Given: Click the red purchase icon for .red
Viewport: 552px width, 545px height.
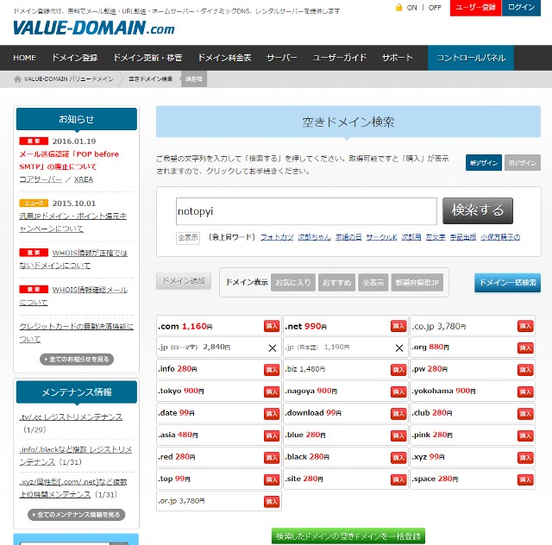Looking at the screenshot, I should tap(272, 458).
